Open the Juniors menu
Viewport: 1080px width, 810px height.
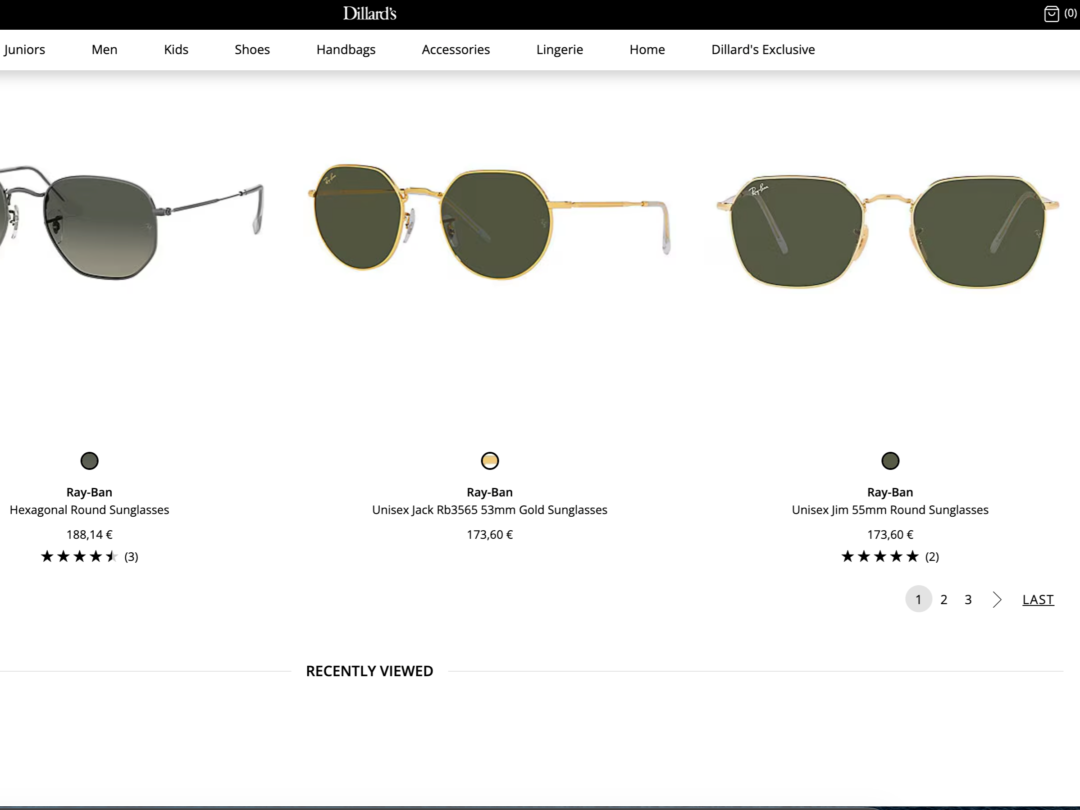24,49
